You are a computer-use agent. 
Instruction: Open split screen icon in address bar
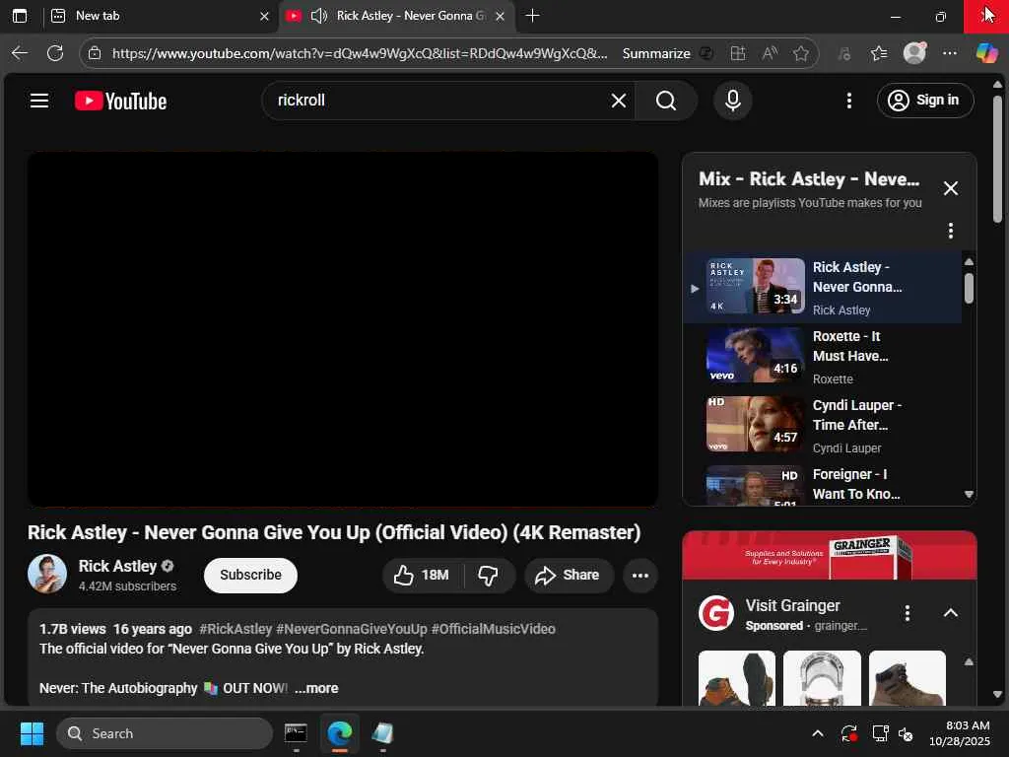click(x=738, y=53)
